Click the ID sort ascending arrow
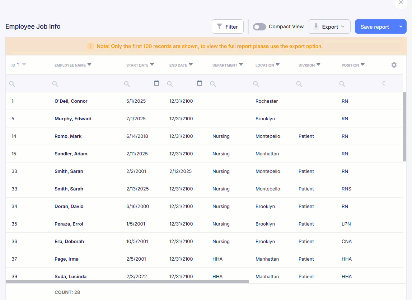 click(18, 64)
